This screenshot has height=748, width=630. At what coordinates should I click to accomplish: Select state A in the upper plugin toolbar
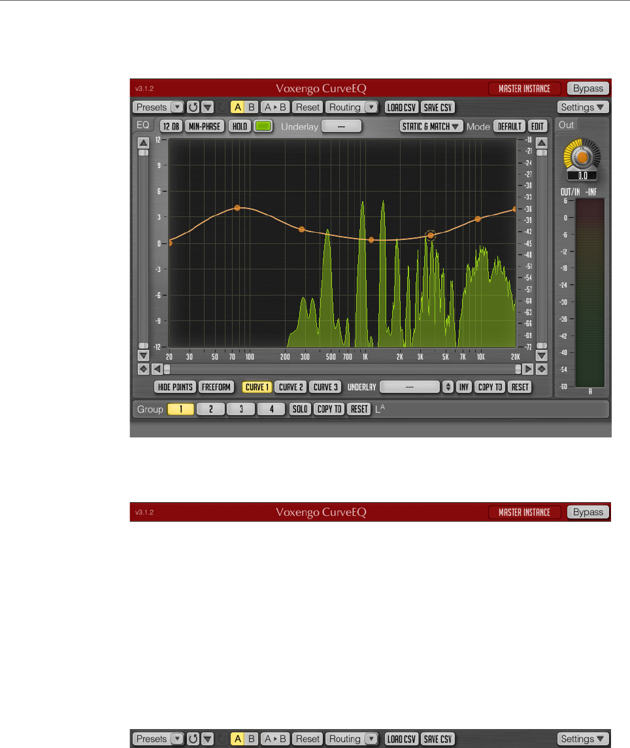point(237,107)
